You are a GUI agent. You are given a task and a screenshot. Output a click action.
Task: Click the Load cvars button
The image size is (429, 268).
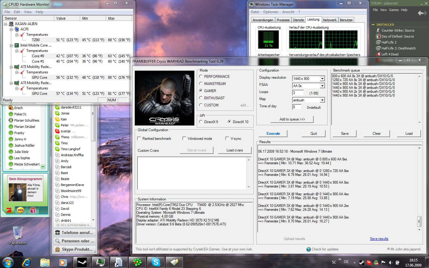[235, 150]
